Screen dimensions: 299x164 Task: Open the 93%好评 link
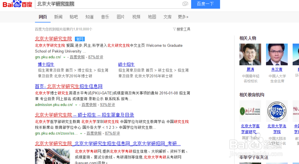coord(108,105)
